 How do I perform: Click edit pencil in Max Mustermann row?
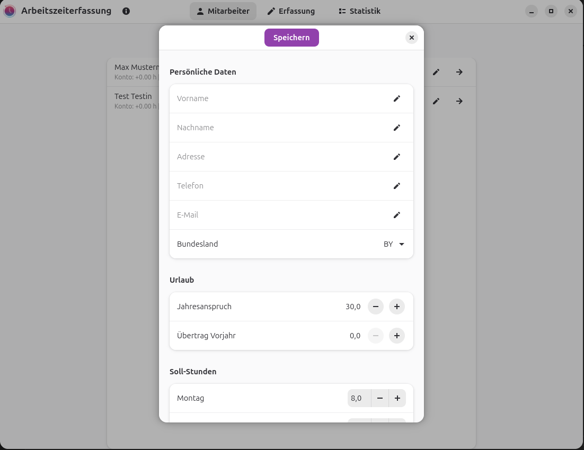(x=436, y=72)
